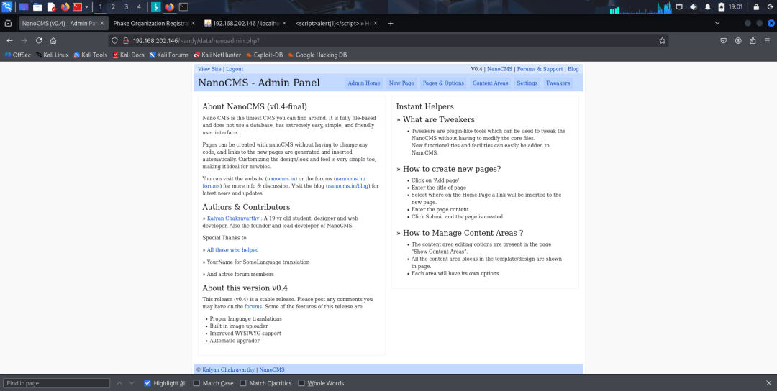Screen dimensions: 777x391
Task: Click the Kalyan Chakravarthy author link
Action: [233, 218]
